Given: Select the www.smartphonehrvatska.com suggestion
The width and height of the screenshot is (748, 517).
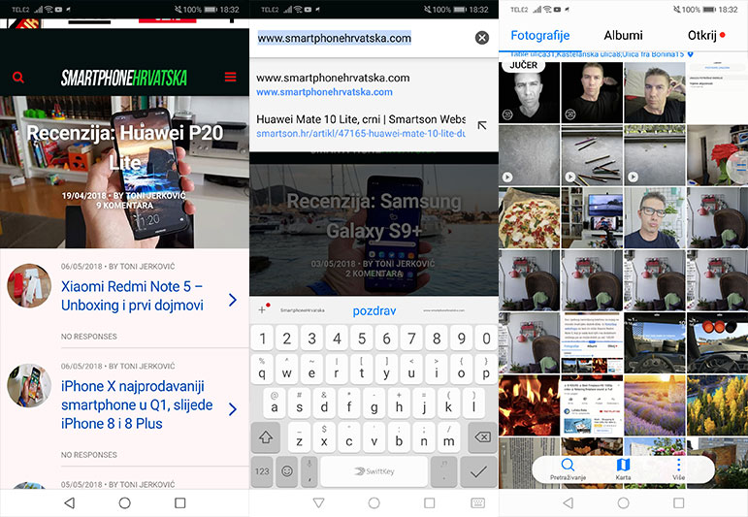Looking at the screenshot, I should pos(374,84).
